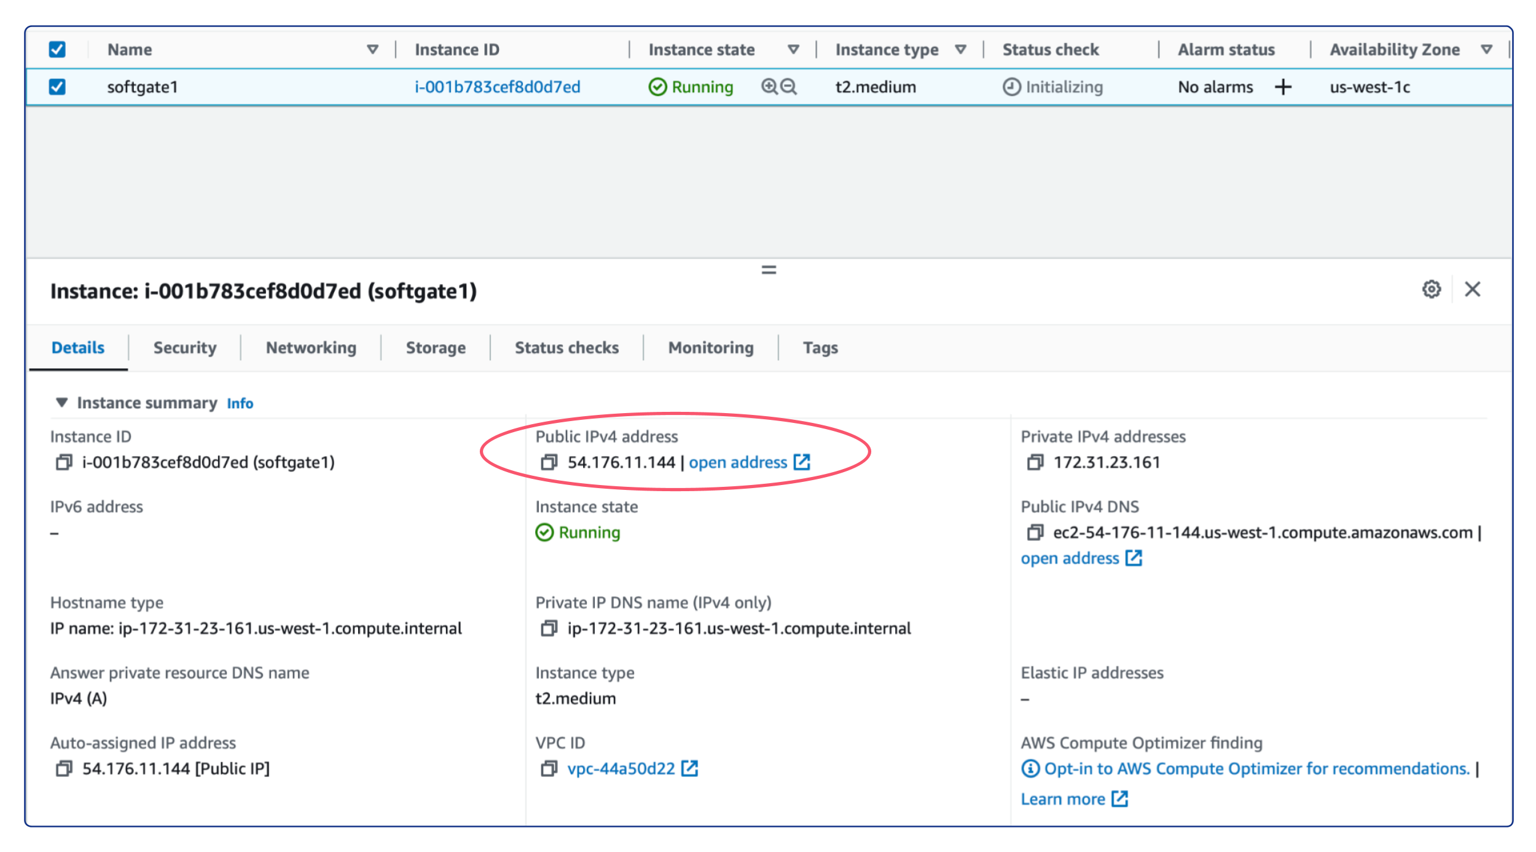Copy the Public IPv4 address 54.176.11.144
Screen dimensions: 1536x852
click(x=549, y=463)
